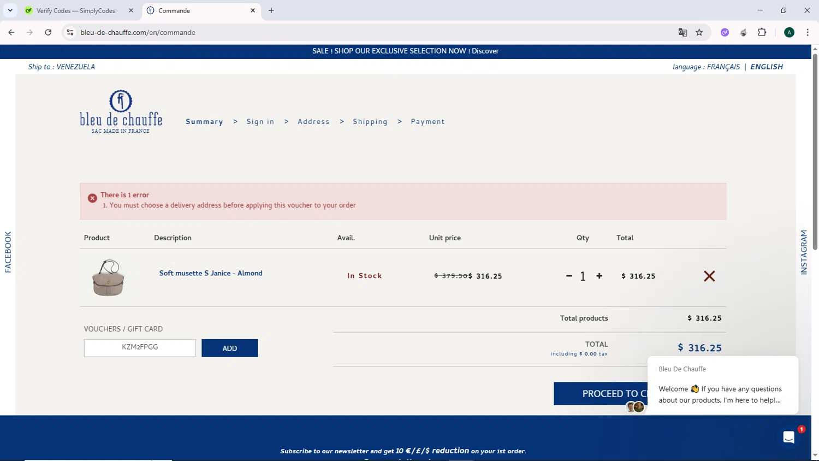The width and height of the screenshot is (819, 461).
Task: Bookmark this page with star icon
Action: pos(699,32)
